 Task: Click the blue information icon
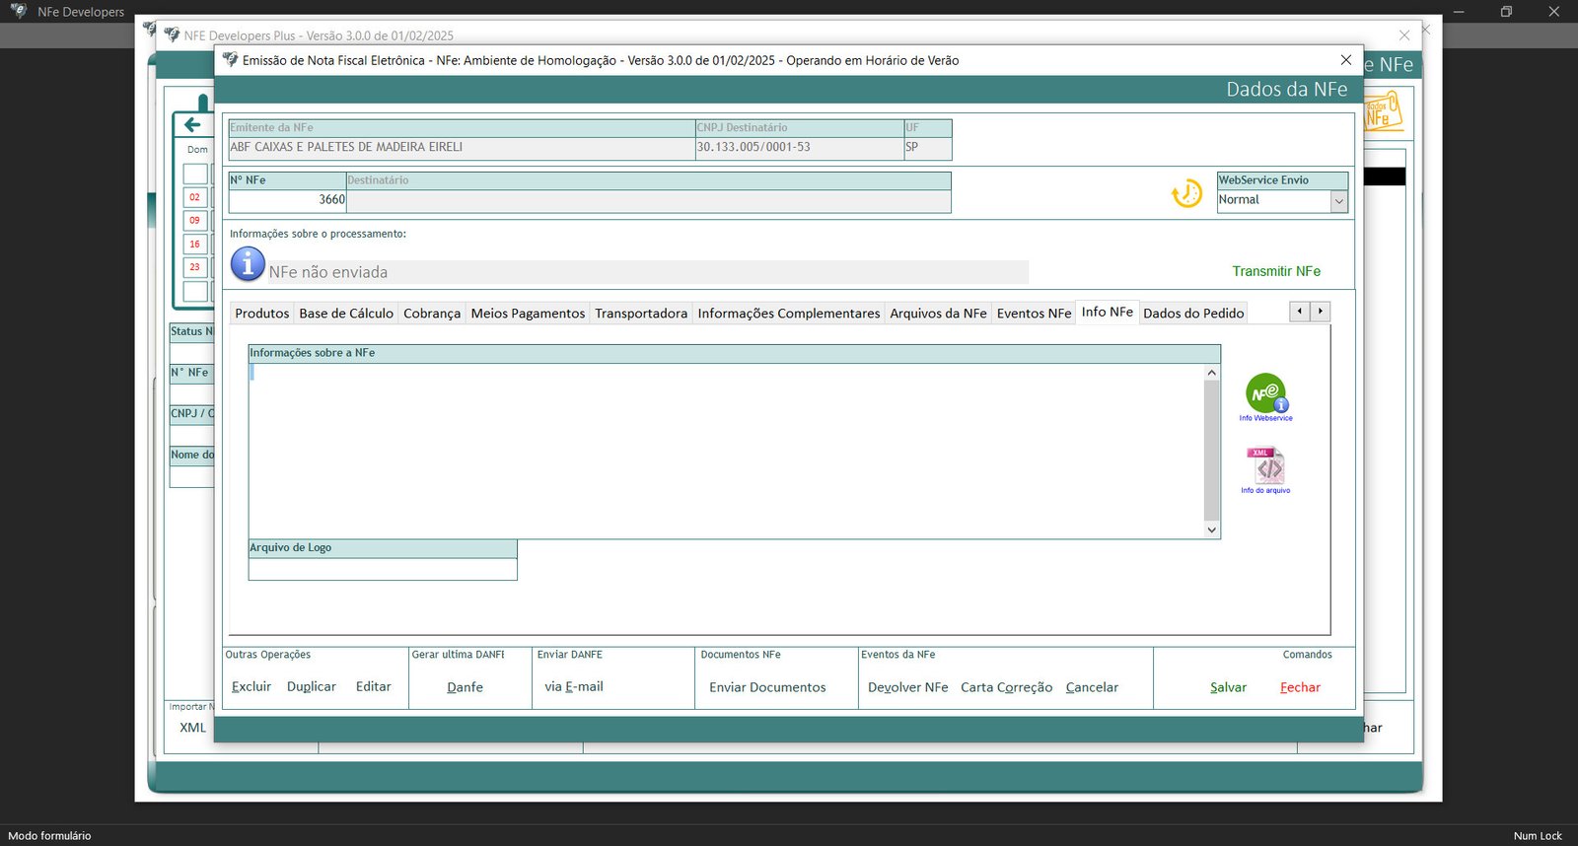point(248,264)
